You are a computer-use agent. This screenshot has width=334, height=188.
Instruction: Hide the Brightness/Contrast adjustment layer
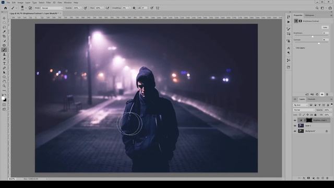[295, 121]
